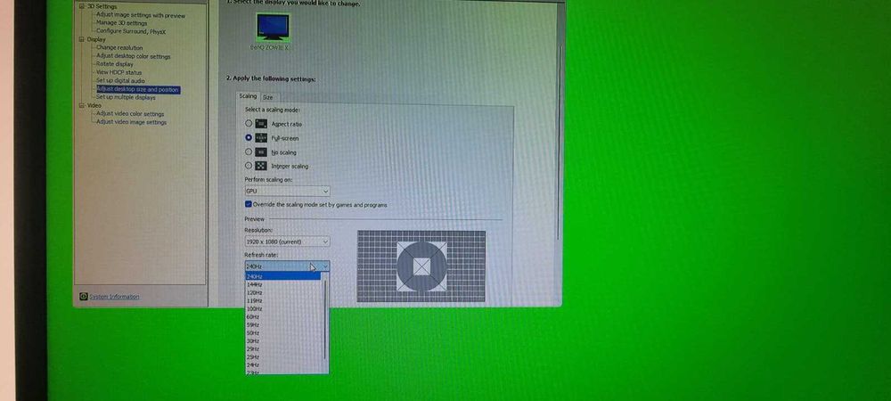Collapse the Display tree node
The width and height of the screenshot is (891, 401).
(81, 39)
